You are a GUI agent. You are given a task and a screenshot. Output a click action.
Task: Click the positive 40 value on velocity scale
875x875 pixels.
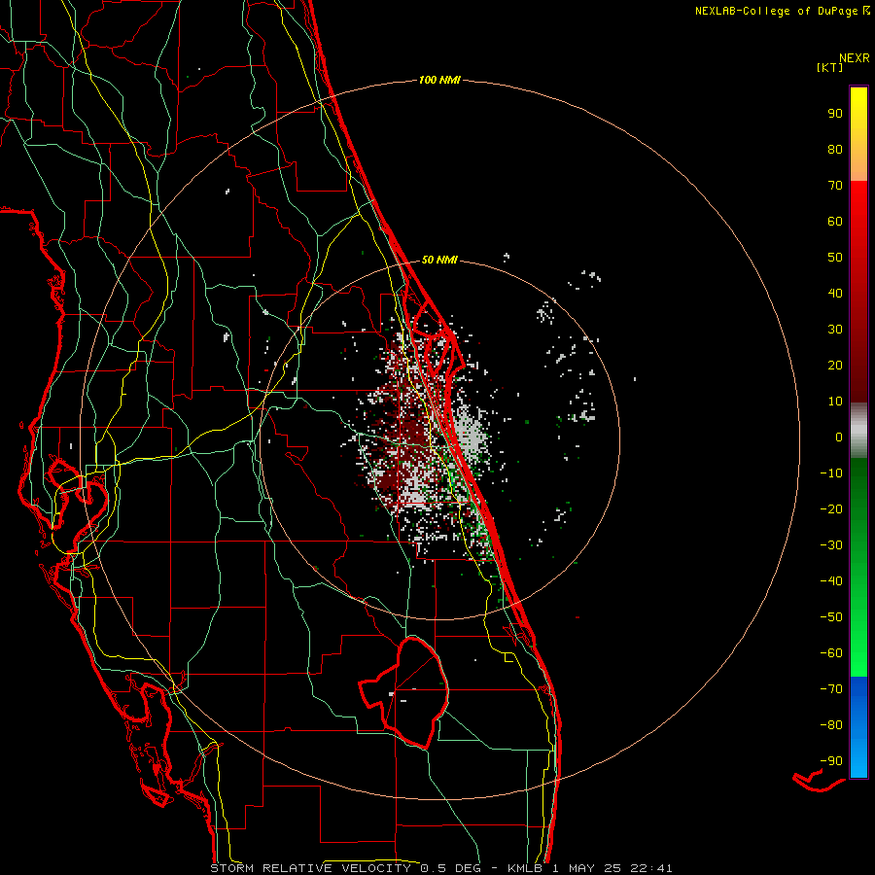(835, 293)
